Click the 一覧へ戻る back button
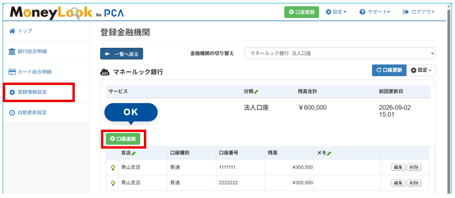The height and width of the screenshot is (198, 455). (121, 54)
